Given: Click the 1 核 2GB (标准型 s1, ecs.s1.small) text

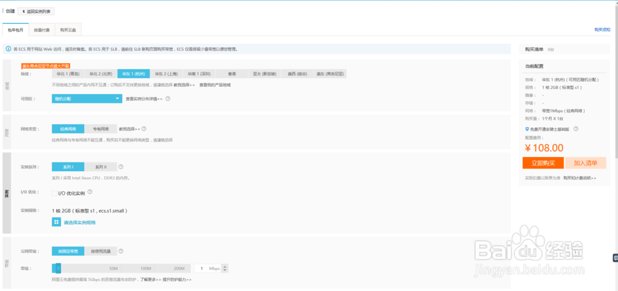Looking at the screenshot, I should (90, 211).
